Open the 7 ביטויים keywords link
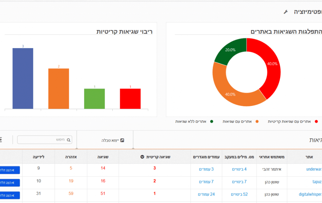The height and width of the screenshot is (203, 322). pyautogui.click(x=239, y=182)
